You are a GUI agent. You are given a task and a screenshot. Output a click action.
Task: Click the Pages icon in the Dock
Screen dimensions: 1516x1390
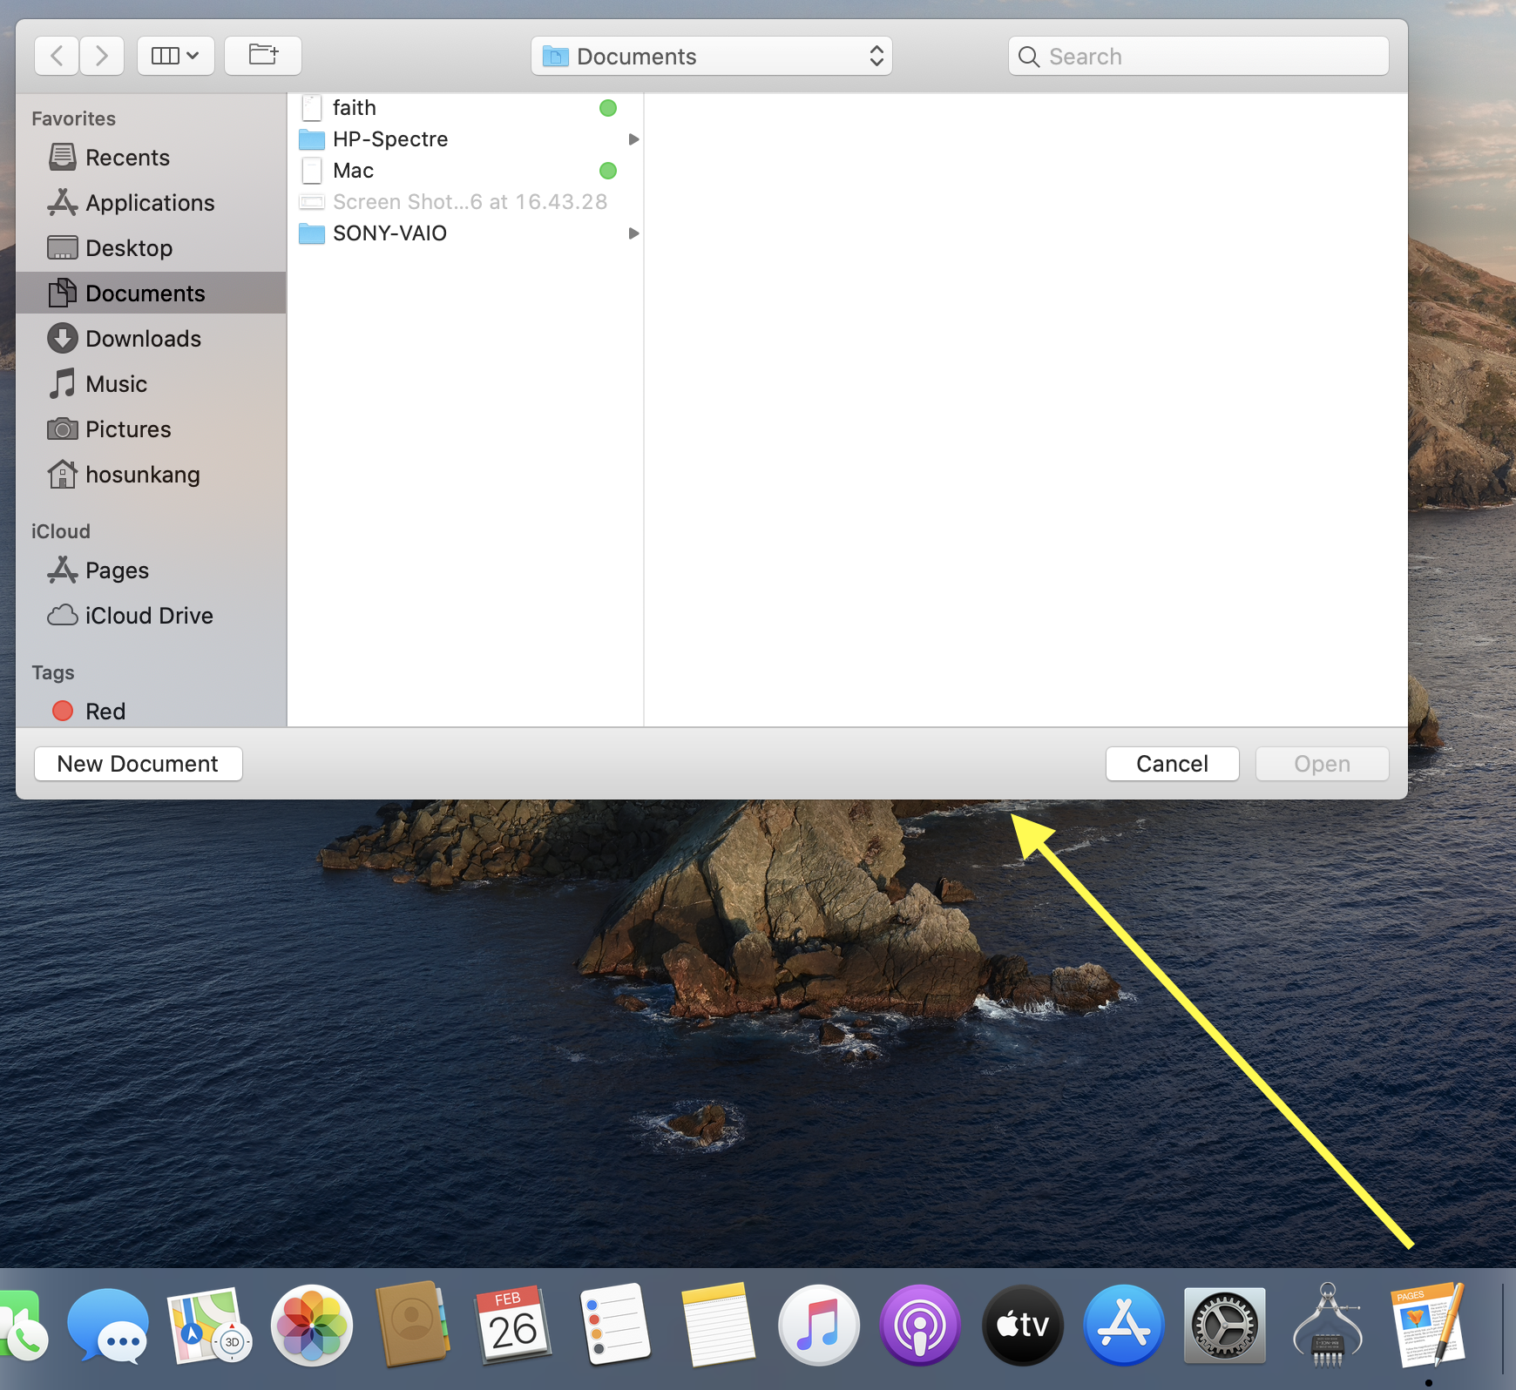tap(1429, 1324)
